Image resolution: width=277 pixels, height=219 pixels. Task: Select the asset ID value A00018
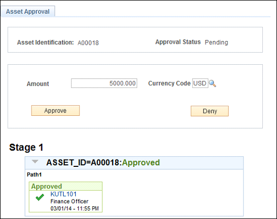(x=88, y=43)
